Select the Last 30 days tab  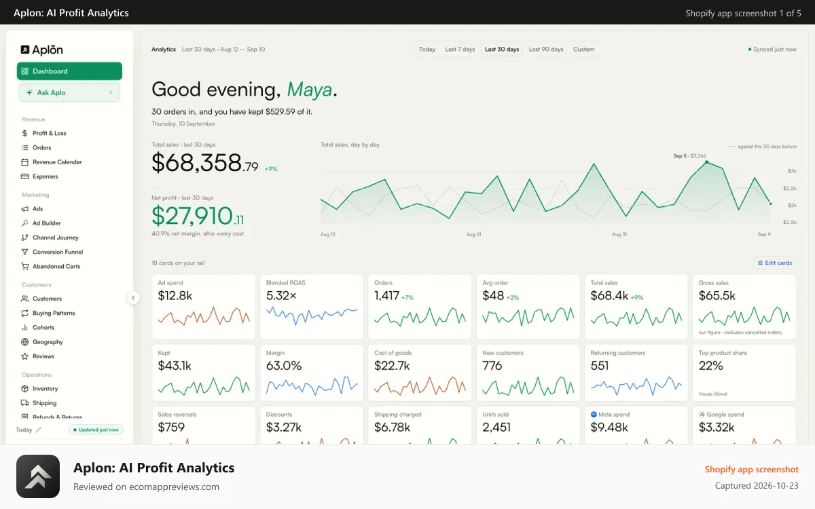(x=502, y=50)
